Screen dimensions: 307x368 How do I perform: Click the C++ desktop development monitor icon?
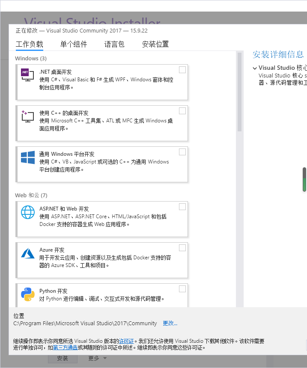point(27,116)
